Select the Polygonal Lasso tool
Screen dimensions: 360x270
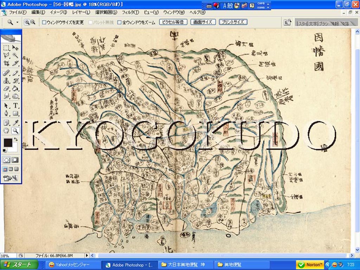(6, 55)
